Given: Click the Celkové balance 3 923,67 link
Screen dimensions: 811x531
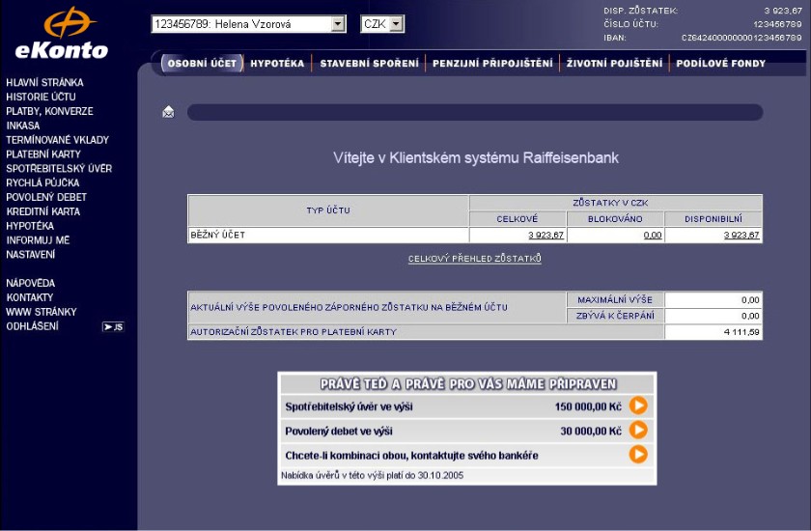Looking at the screenshot, I should (545, 235).
